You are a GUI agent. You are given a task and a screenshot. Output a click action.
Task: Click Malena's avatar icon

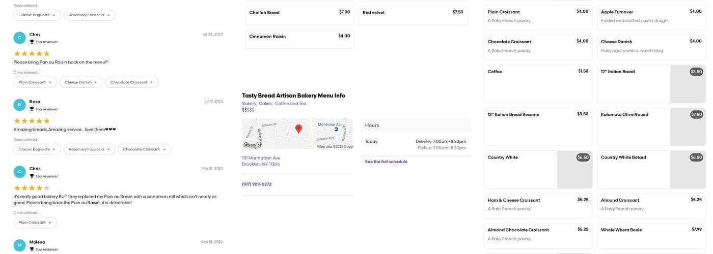(x=19, y=245)
